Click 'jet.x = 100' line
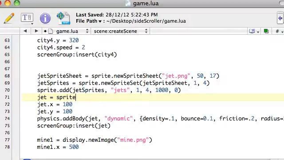Image resolution: width=284 pixels, height=160 pixels. [x=55, y=104]
